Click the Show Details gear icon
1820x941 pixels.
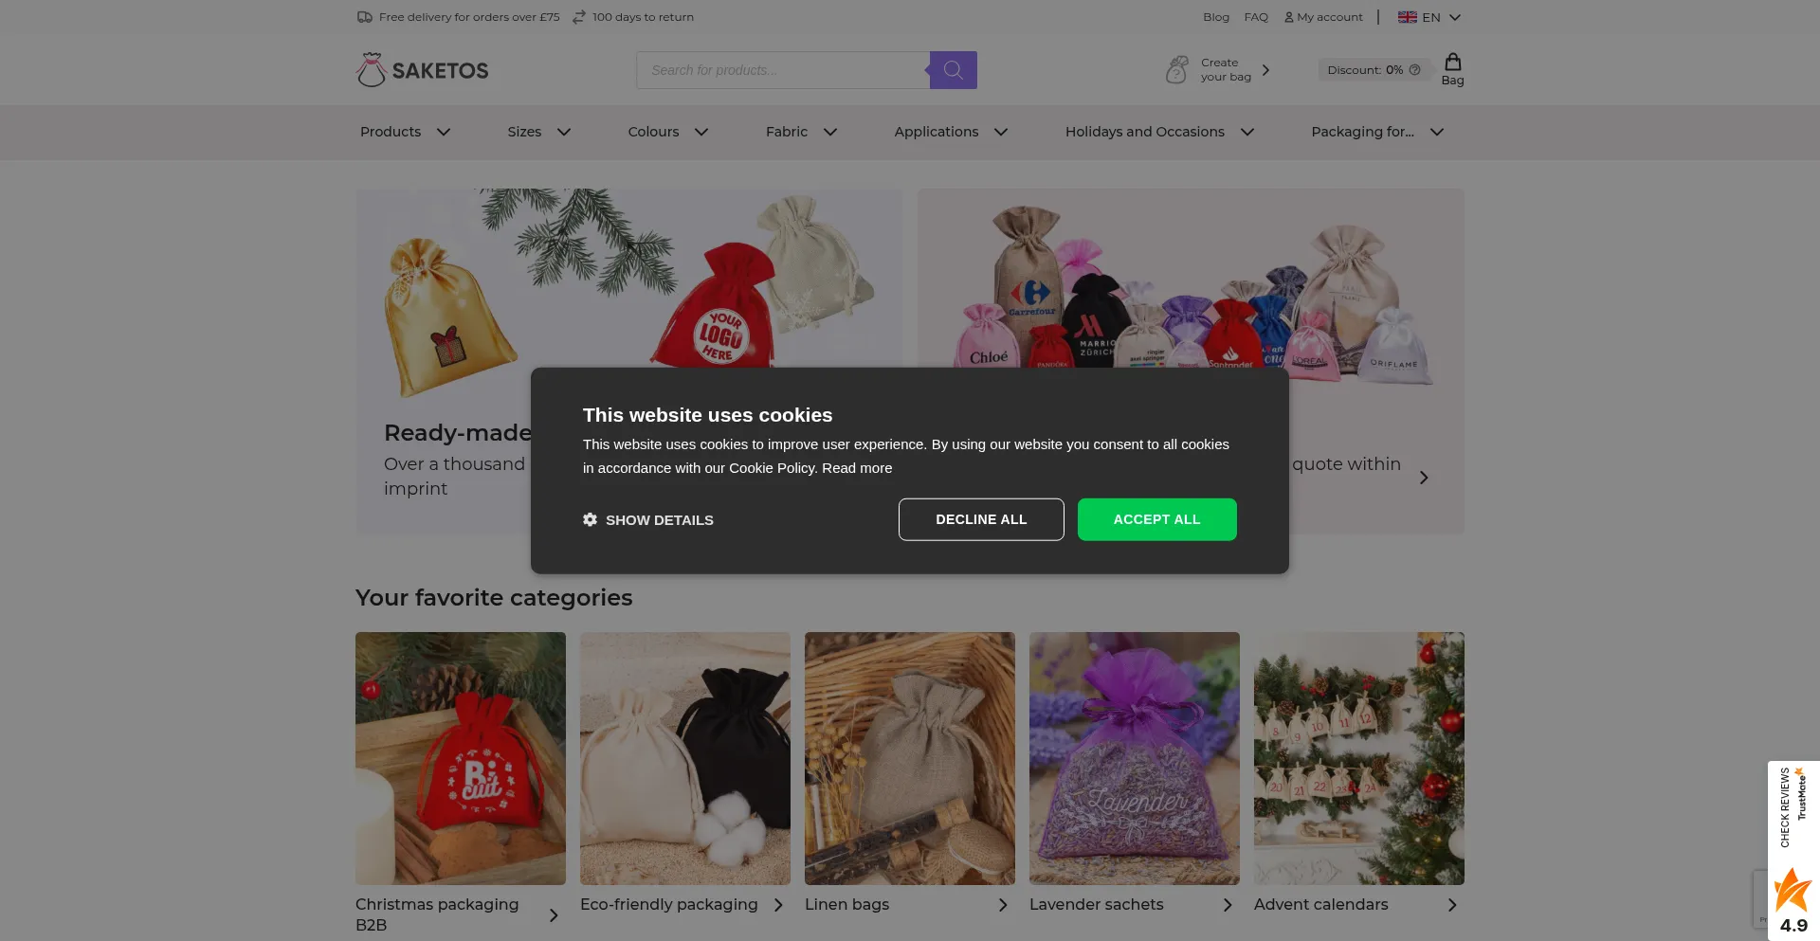click(590, 519)
